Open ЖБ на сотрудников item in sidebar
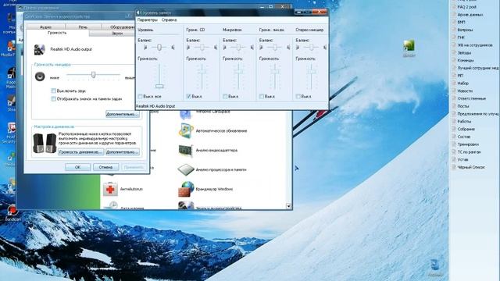The height and width of the screenshot is (281, 500). click(475, 45)
